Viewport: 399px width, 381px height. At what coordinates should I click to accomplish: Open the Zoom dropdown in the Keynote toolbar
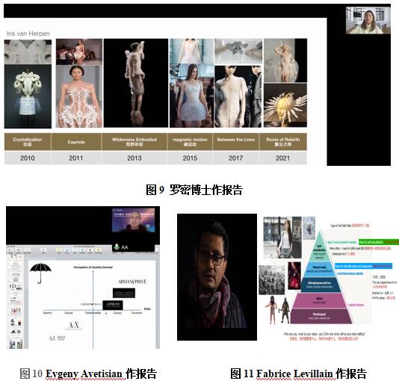(19, 250)
